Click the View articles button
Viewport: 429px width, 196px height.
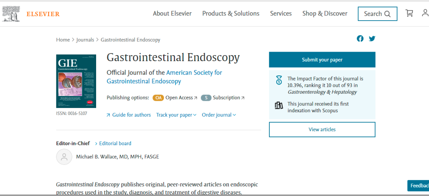pyautogui.click(x=322, y=129)
